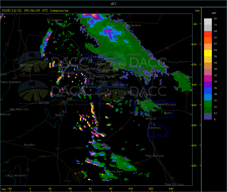Click the R_Padre map label

pyautogui.click(x=145, y=95)
